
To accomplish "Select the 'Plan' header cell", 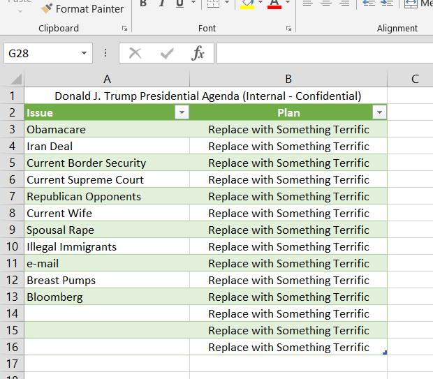I will (288, 112).
